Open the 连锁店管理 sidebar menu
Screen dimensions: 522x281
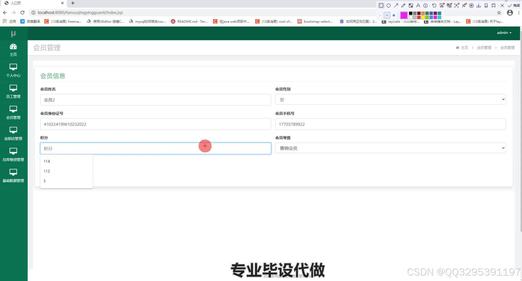pyautogui.click(x=13, y=134)
